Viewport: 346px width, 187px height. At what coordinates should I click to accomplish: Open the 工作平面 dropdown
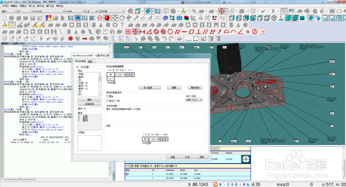pyautogui.click(x=111, y=11)
